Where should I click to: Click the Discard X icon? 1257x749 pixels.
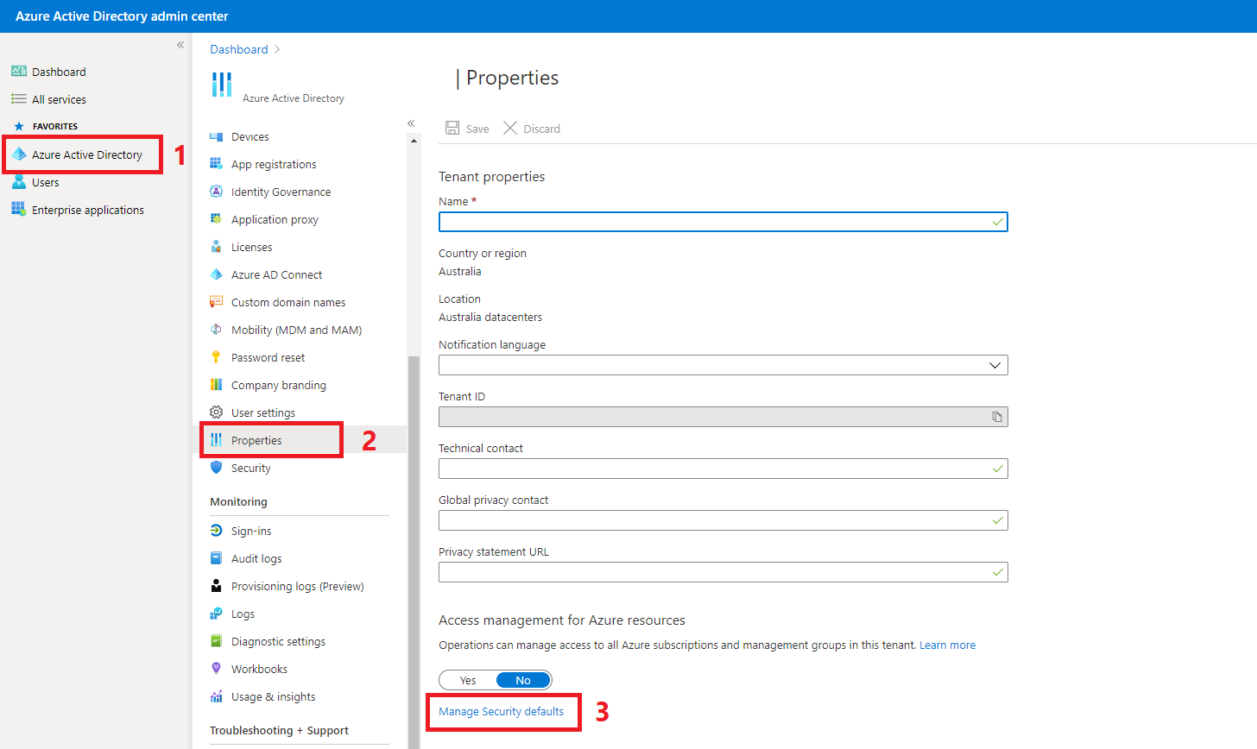[x=510, y=128]
